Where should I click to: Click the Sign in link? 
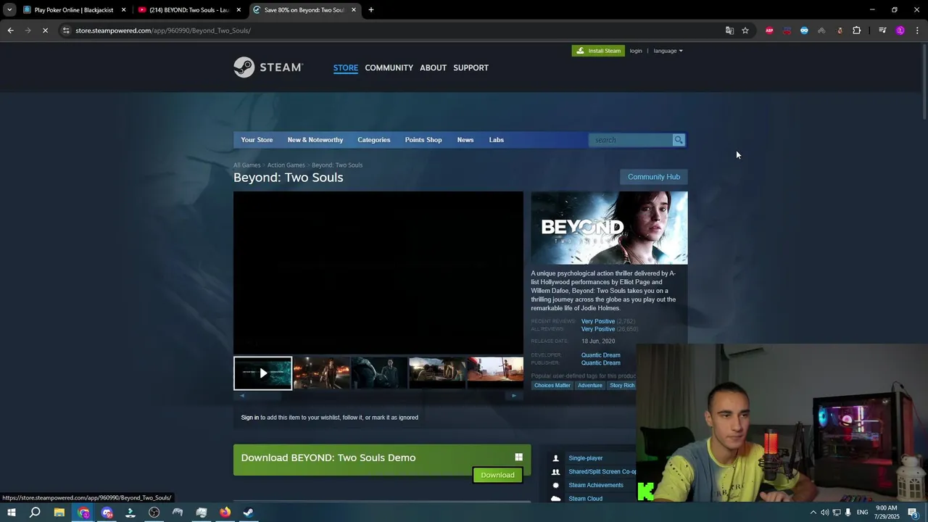[x=249, y=418]
